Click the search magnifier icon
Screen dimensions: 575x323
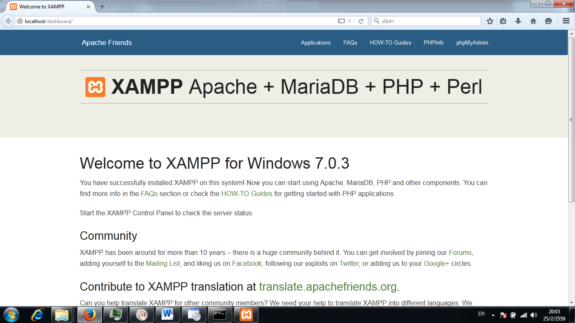click(x=376, y=21)
